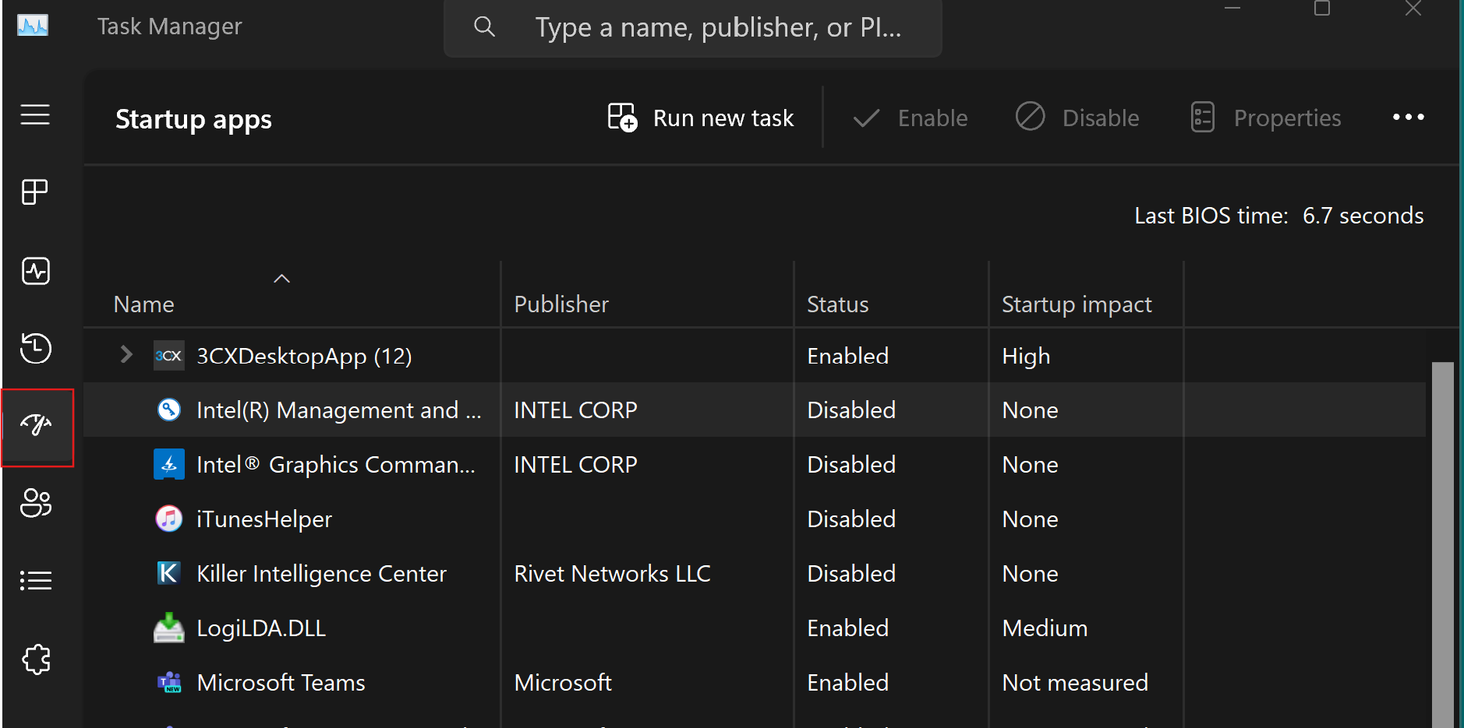Viewport: 1464px width, 728px height.
Task: Sort by the Name column header
Action: coord(144,304)
